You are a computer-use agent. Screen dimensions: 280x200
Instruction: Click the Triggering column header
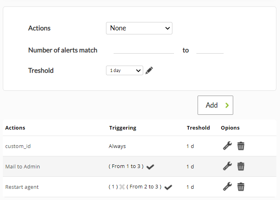123,128
